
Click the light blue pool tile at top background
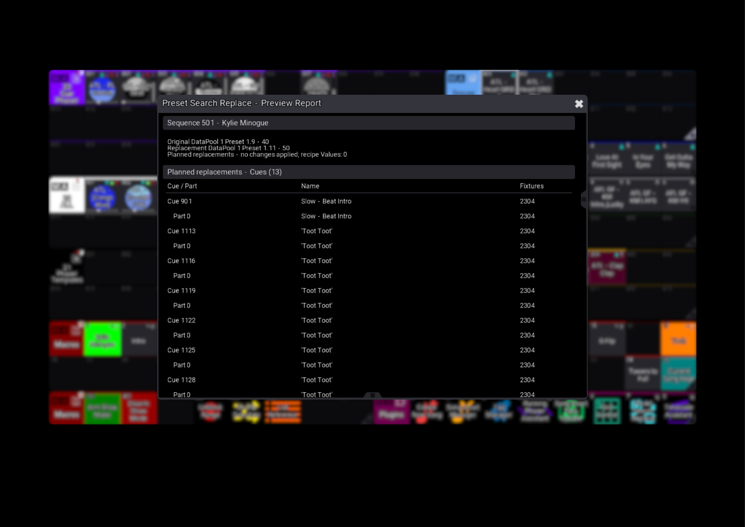463,83
